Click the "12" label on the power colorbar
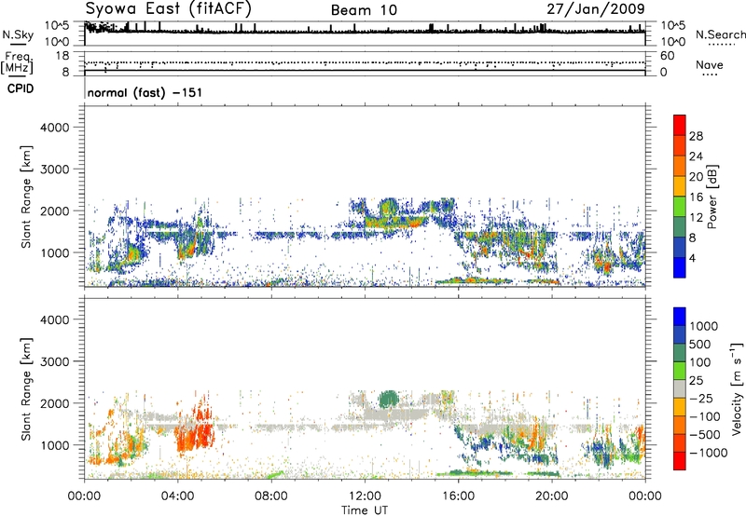 tap(696, 218)
